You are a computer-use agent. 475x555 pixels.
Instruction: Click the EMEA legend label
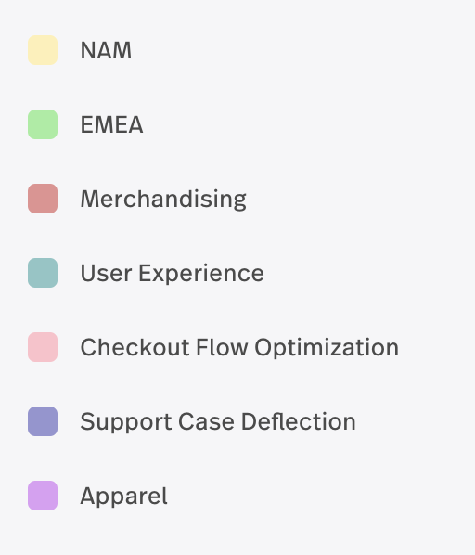tap(111, 124)
